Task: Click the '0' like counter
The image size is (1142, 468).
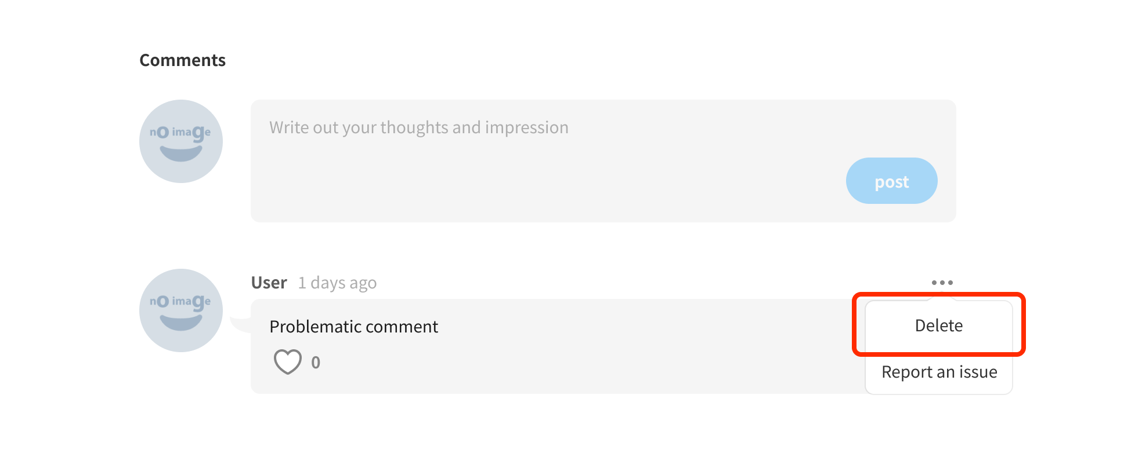Action: pyautogui.click(x=315, y=363)
